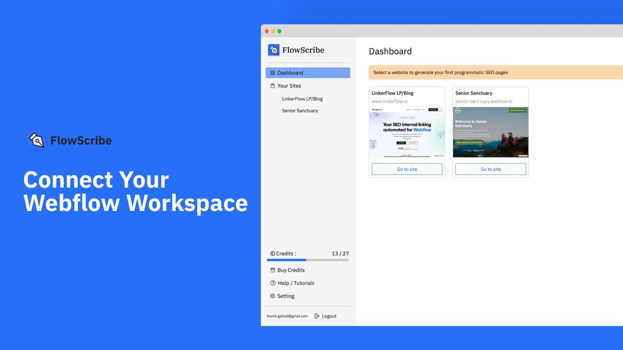Screen dimensions: 623x350
Task: Open Help / Tutorials
Action: pyautogui.click(x=296, y=283)
